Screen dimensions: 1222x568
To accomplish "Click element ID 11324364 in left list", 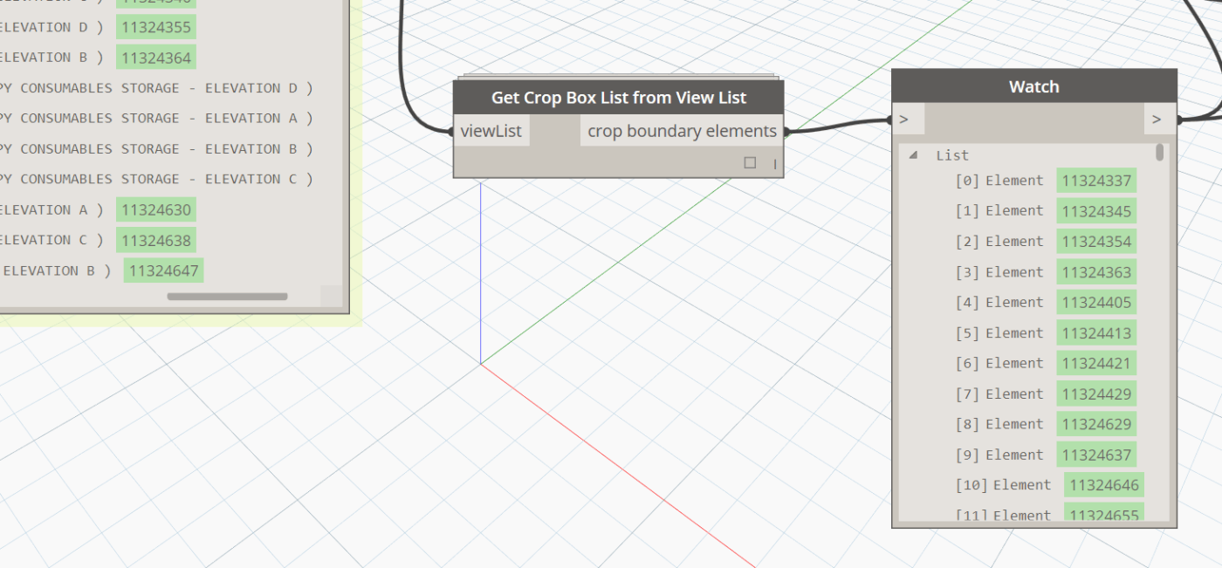I will [x=156, y=58].
